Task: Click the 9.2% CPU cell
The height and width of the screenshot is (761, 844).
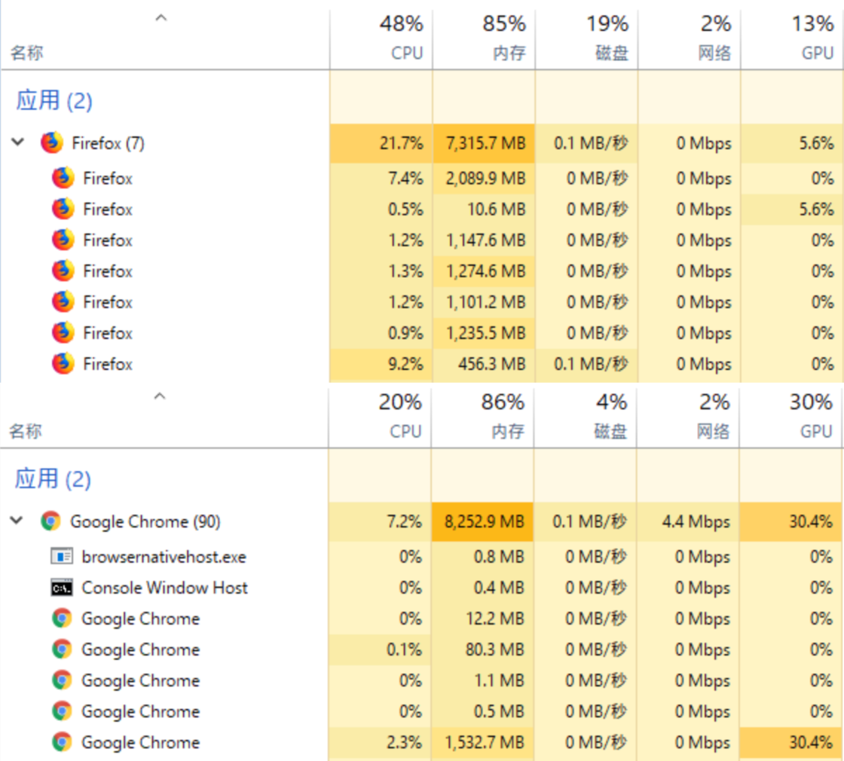Action: tap(381, 364)
